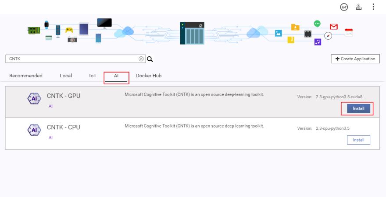
Task: Click the purple music note banner icon
Action: click(x=318, y=42)
